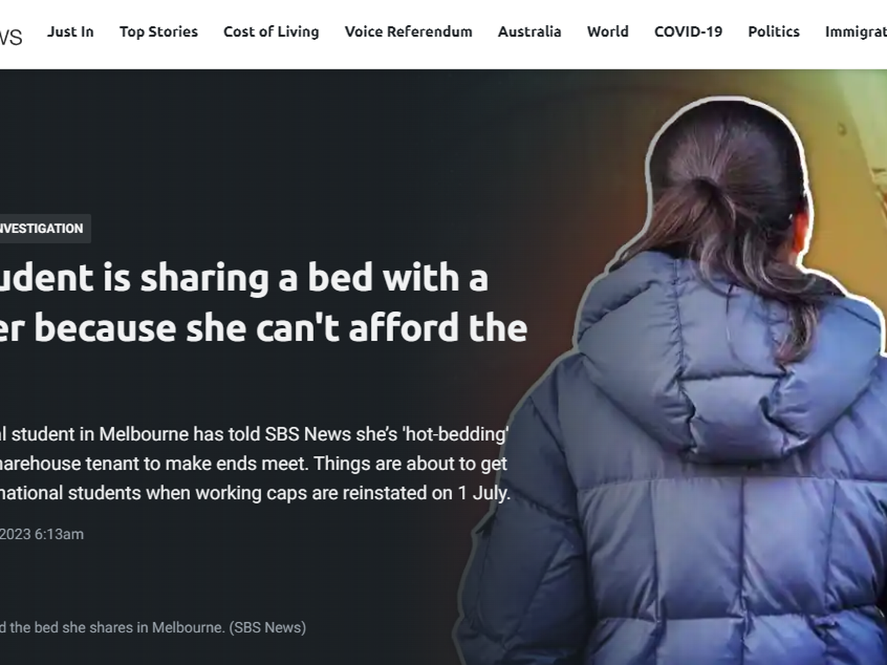Click 'SBS News' within the article summary text
Viewport: 887px width, 665px height.
coord(307,434)
